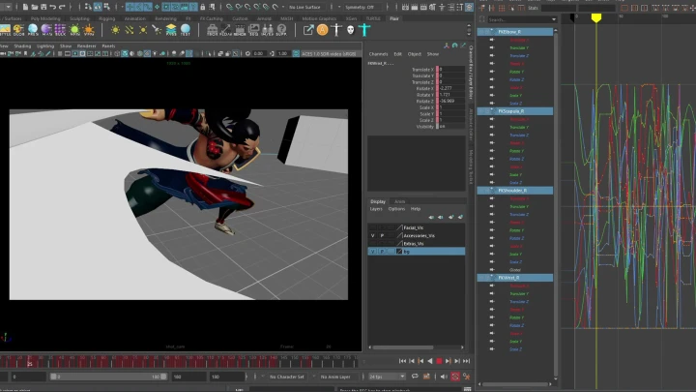Open the No Character Set dropdown
The height and width of the screenshot is (392, 696).
[287, 377]
